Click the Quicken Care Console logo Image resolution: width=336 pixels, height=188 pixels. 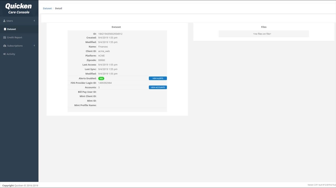(19, 8)
